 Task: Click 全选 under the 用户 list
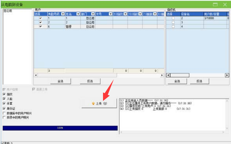pyautogui.click(x=60, y=81)
